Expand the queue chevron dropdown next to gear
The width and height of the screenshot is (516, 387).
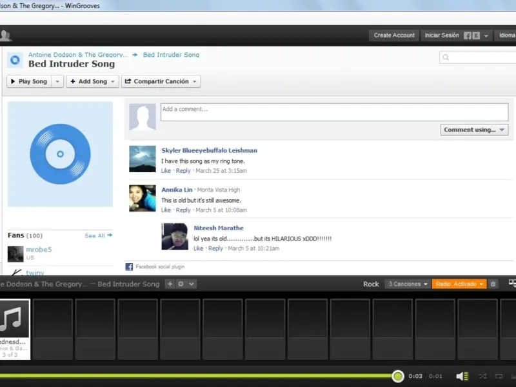[x=192, y=284]
